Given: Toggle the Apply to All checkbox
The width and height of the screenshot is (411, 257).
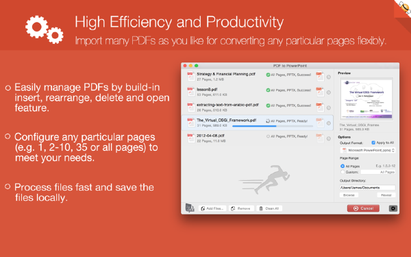Looking at the screenshot, I should pos(373,143).
